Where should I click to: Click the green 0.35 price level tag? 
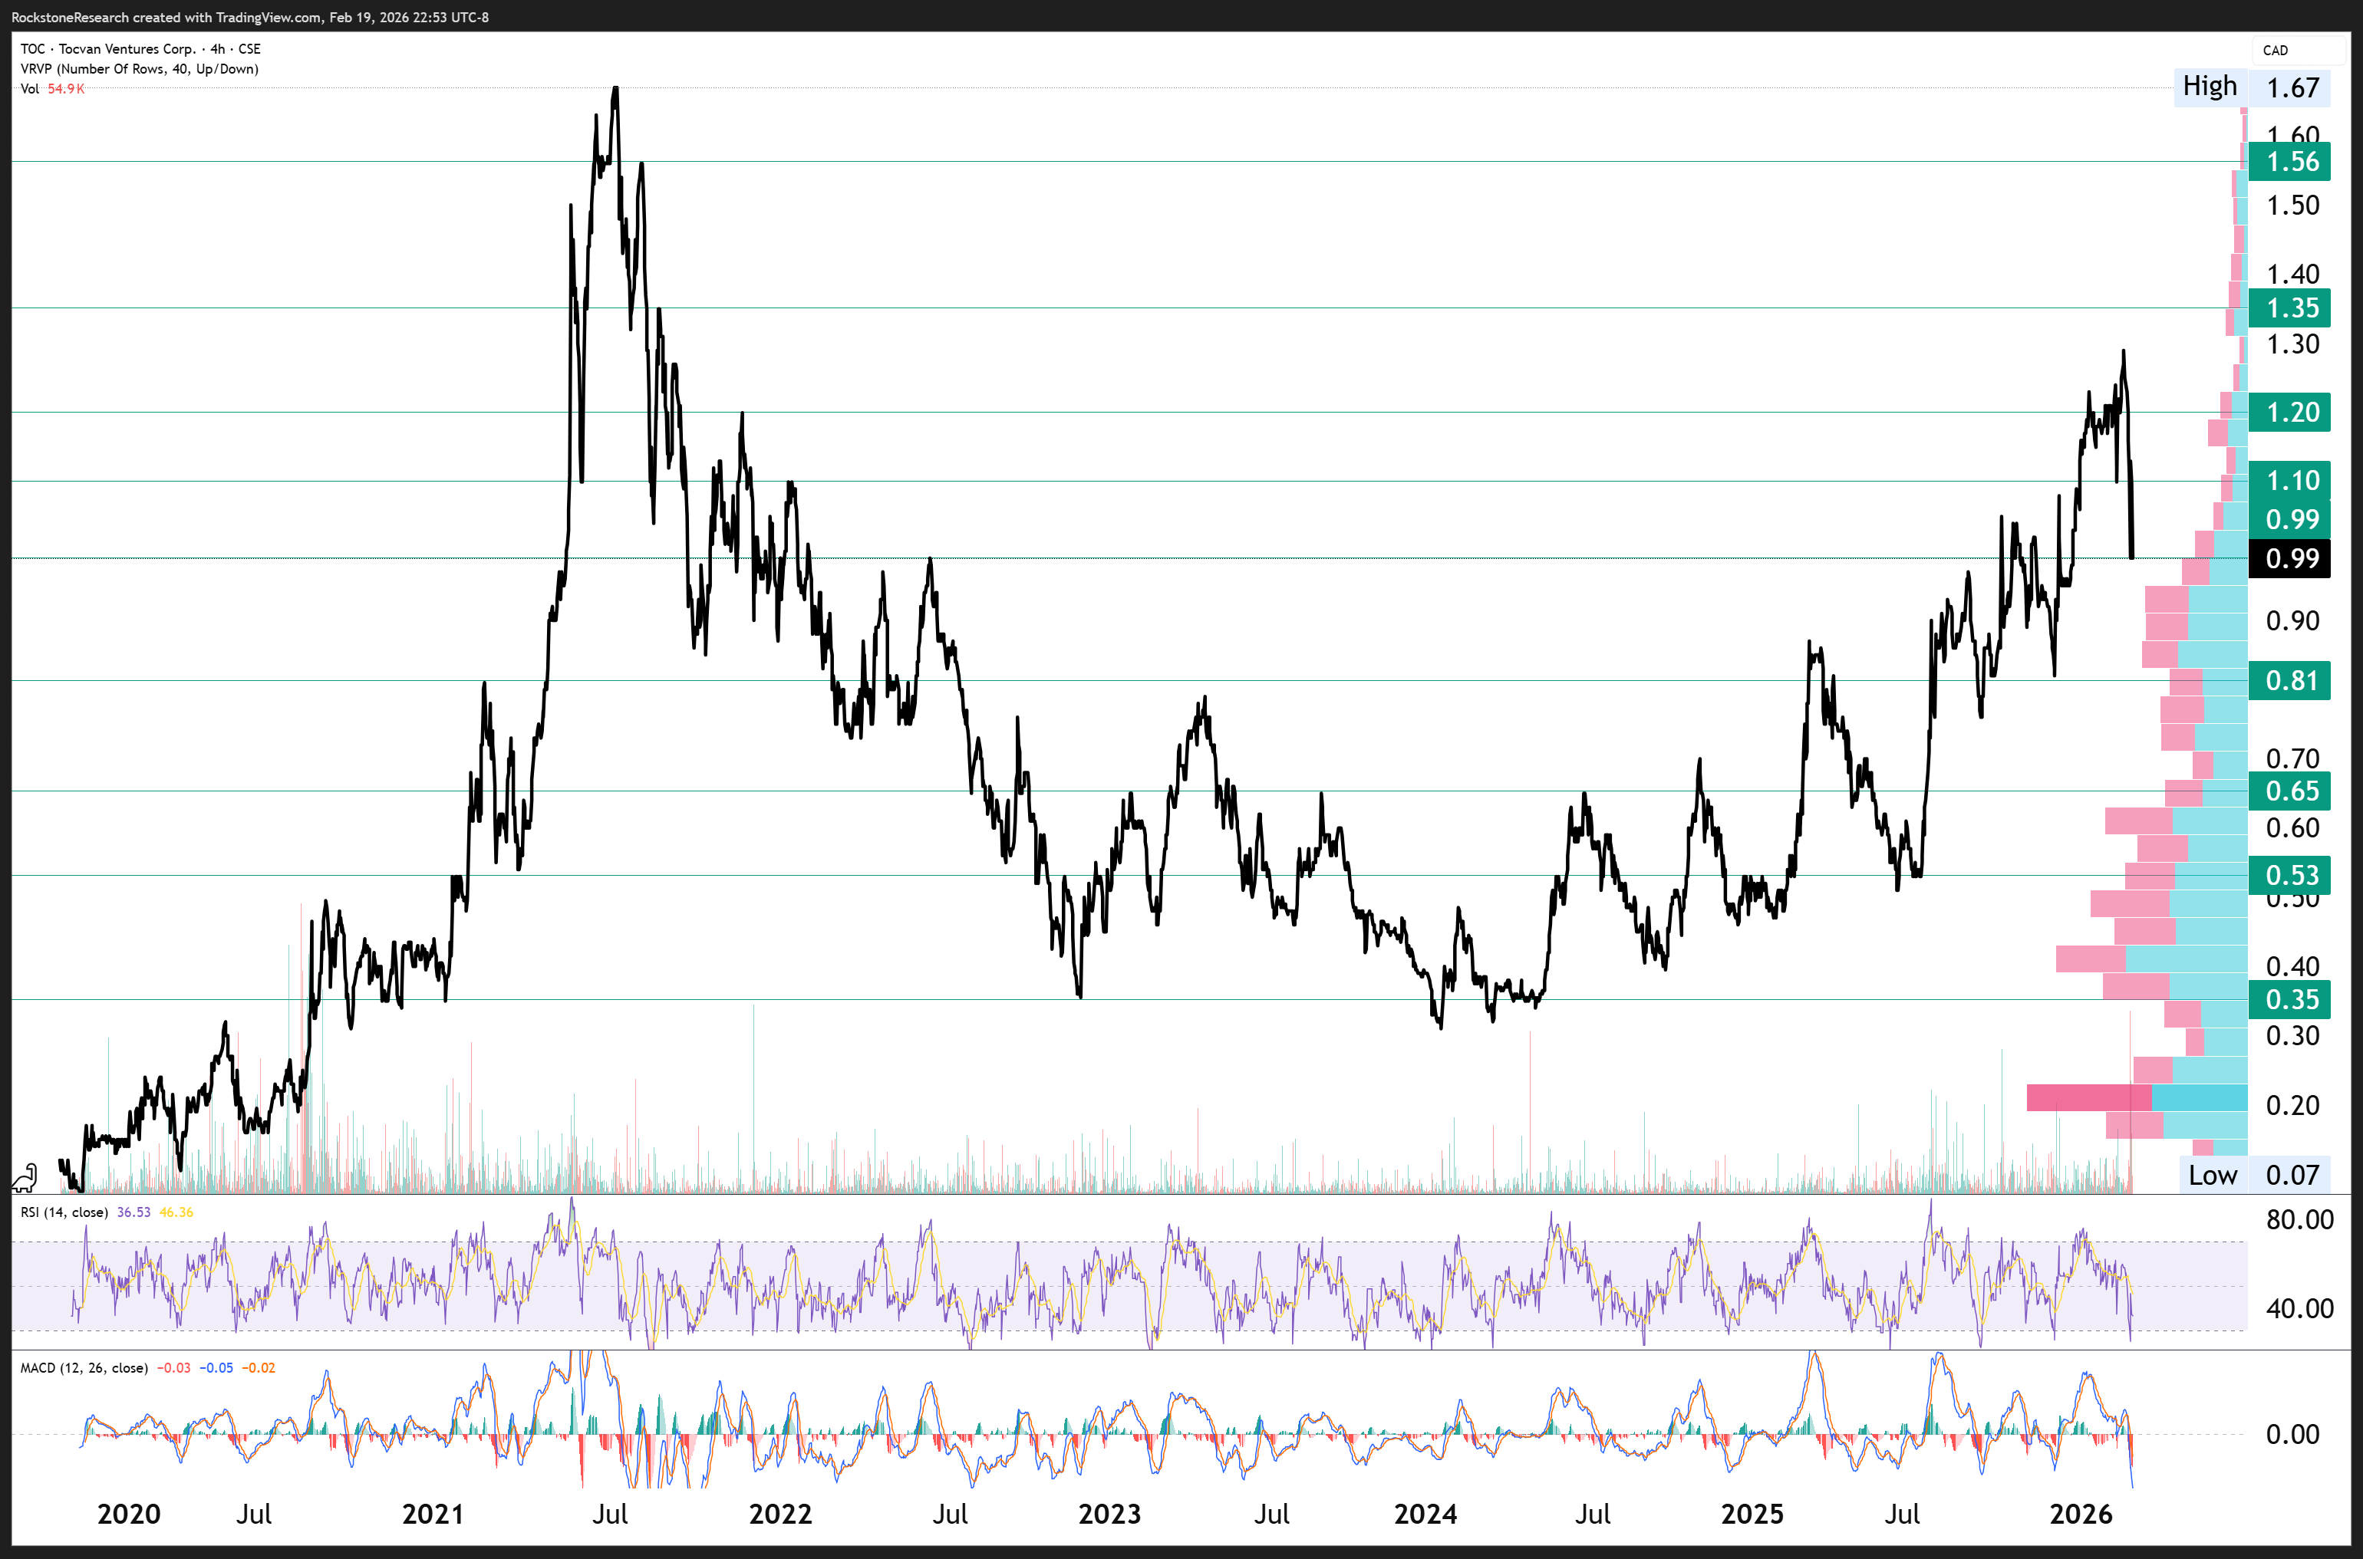(x=2289, y=999)
